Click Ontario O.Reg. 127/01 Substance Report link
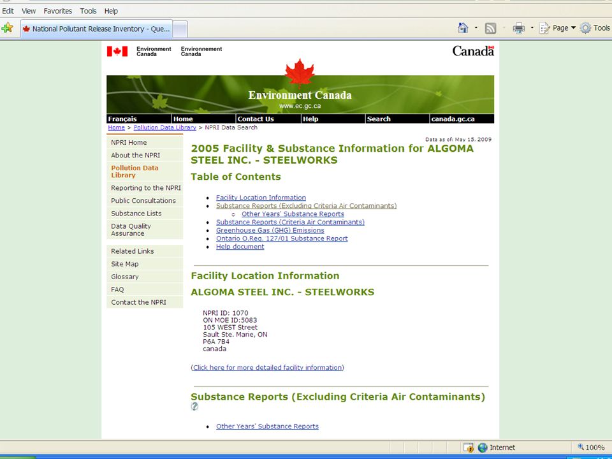Screen dimensions: 612x459 click(282, 239)
